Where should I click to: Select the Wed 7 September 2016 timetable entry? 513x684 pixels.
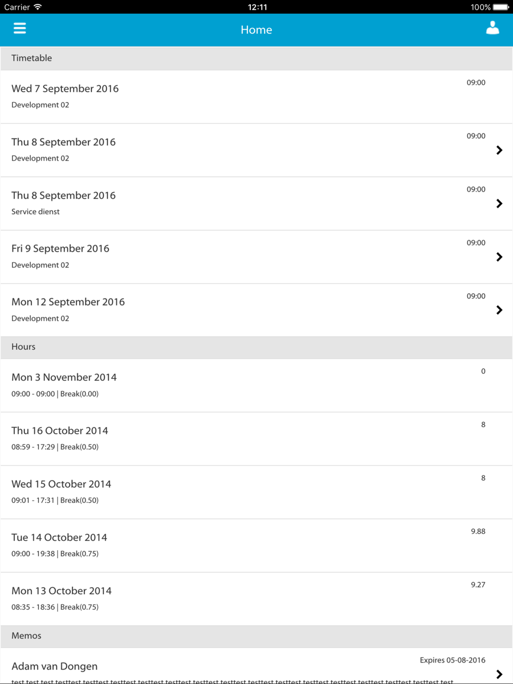pyautogui.click(x=256, y=97)
